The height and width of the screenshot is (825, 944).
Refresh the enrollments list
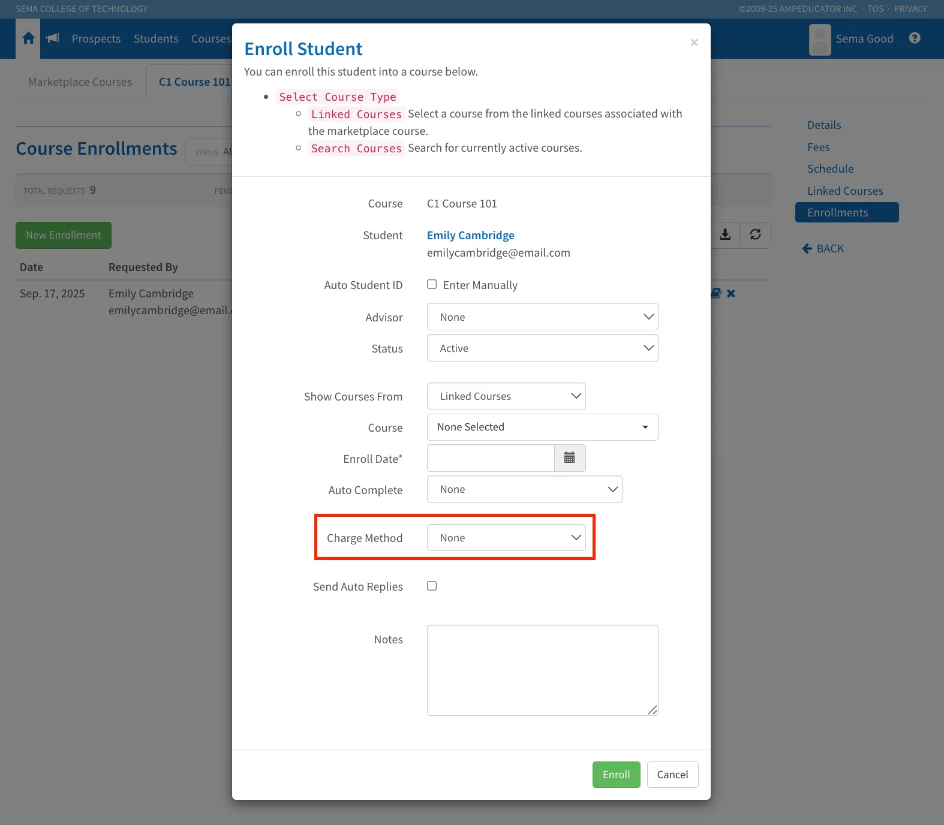point(756,235)
